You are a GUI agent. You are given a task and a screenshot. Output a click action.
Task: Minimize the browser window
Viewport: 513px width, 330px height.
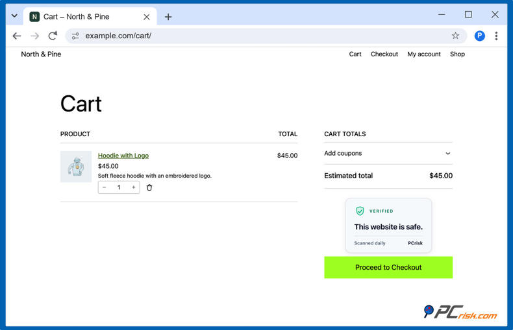click(442, 15)
